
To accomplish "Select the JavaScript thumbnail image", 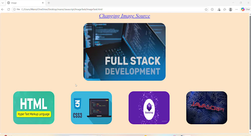I will (x=207, y=108).
